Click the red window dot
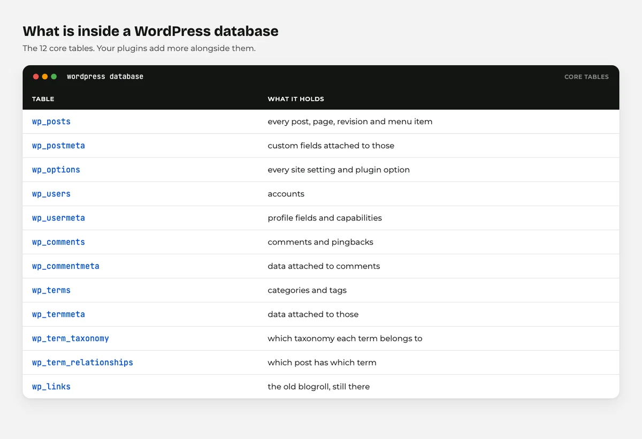Image resolution: width=642 pixels, height=439 pixels. pos(36,77)
